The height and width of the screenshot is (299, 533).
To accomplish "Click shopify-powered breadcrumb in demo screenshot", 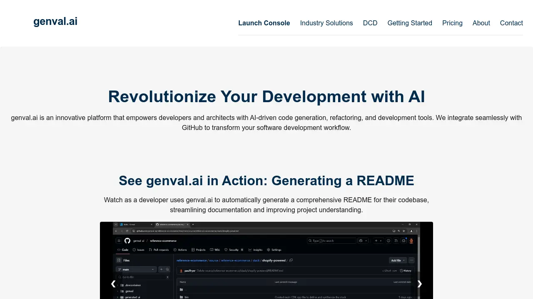I will coord(274,260).
